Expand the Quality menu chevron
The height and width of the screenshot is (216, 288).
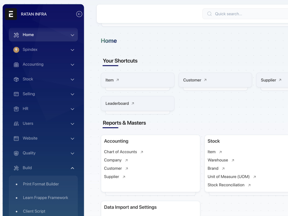point(73,154)
